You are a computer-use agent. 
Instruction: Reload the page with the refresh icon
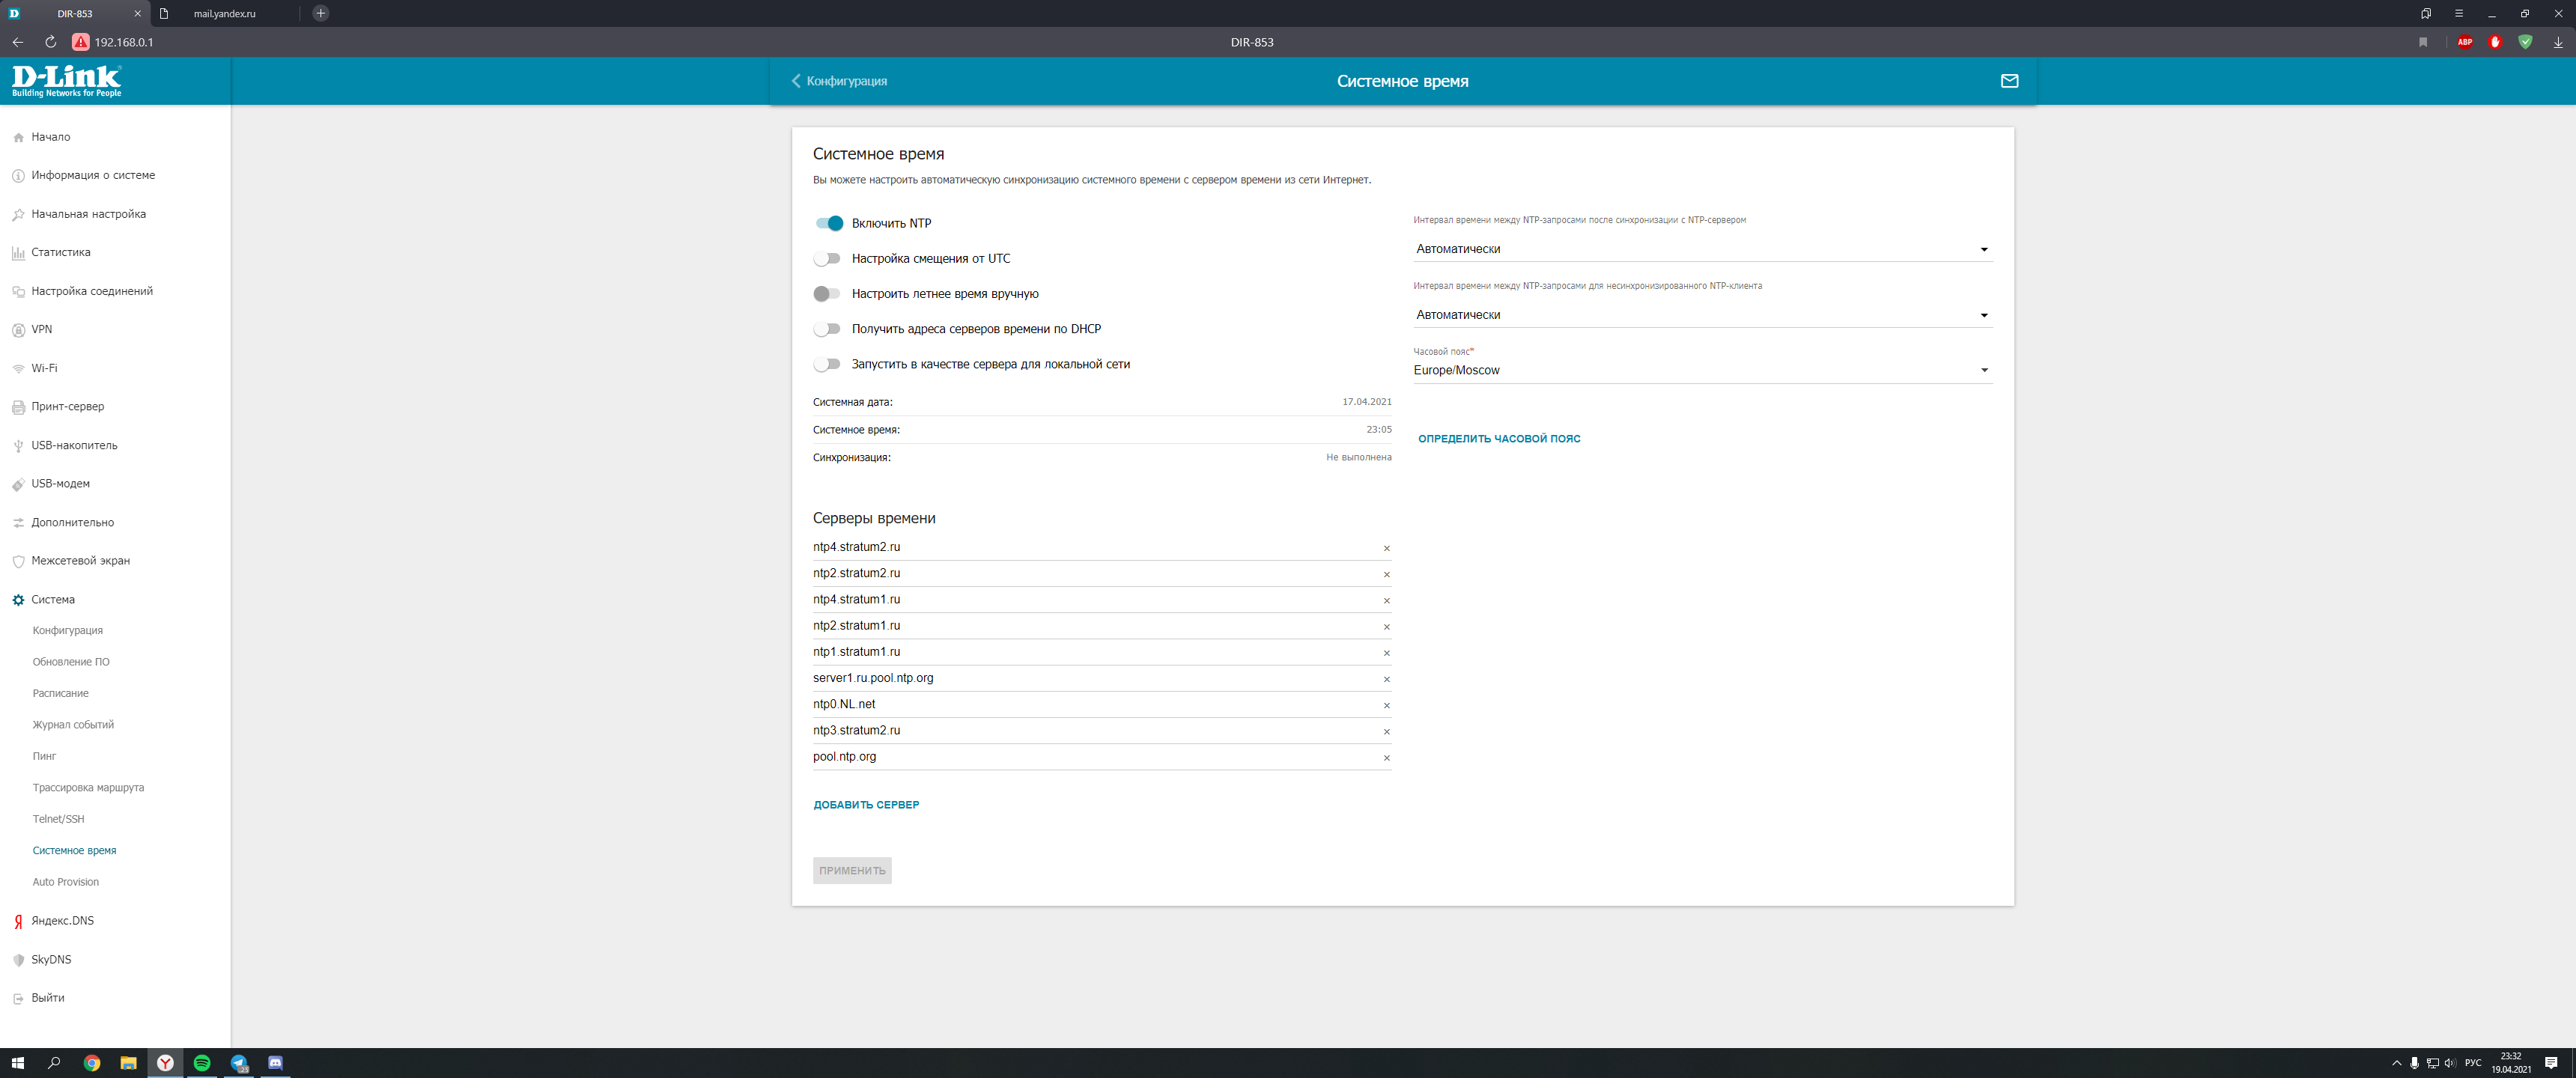(x=50, y=42)
